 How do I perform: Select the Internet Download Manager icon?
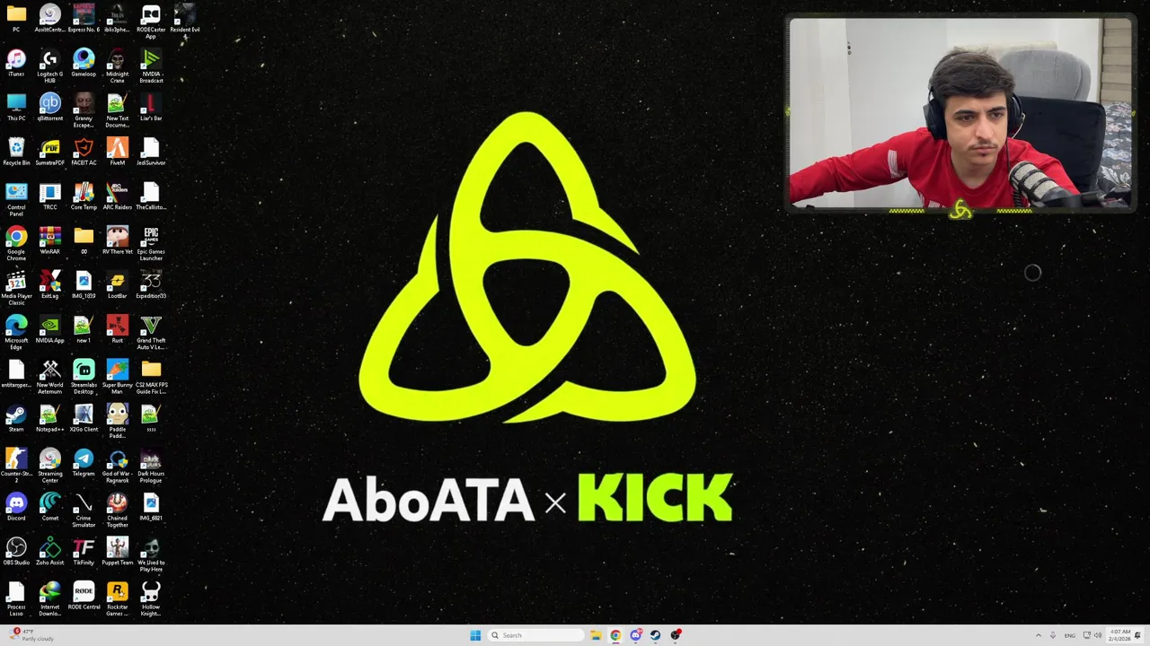tap(50, 599)
